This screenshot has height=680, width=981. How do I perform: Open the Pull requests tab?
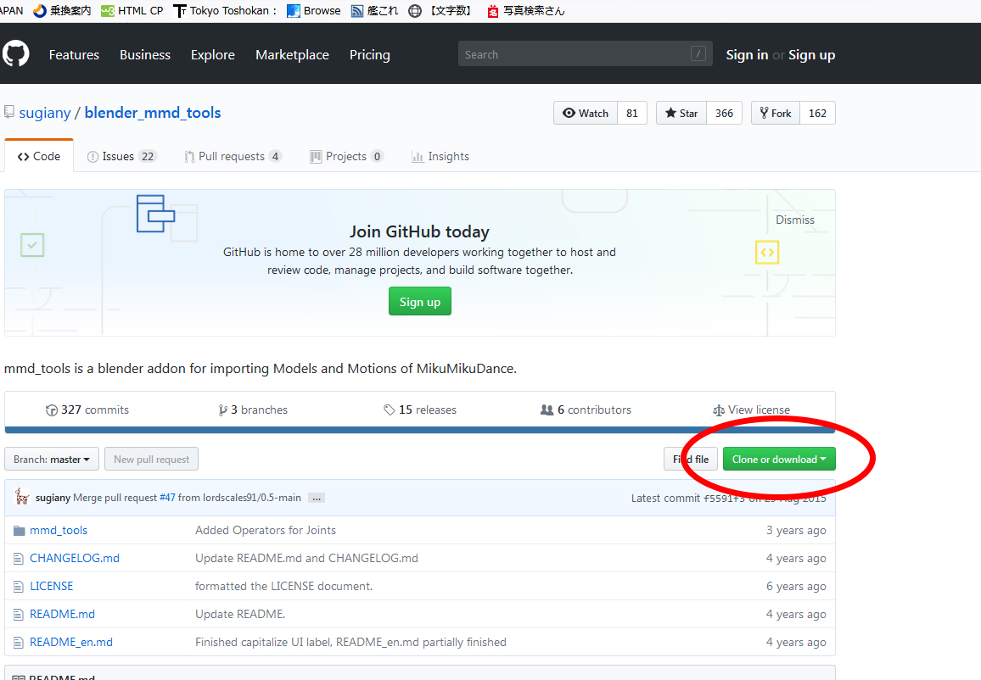(233, 156)
